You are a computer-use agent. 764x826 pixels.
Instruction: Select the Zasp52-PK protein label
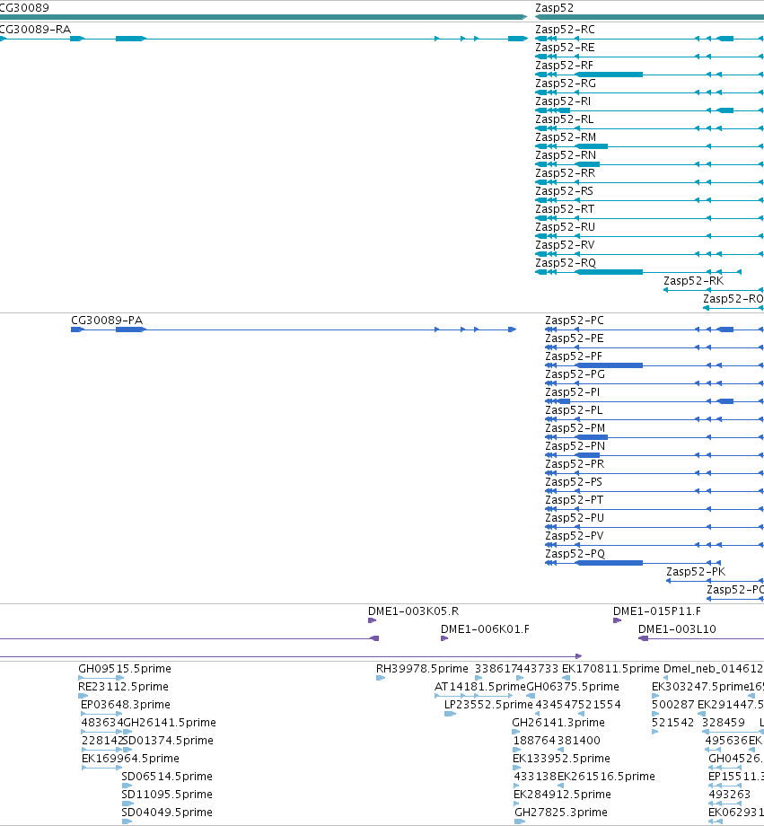pos(696,572)
